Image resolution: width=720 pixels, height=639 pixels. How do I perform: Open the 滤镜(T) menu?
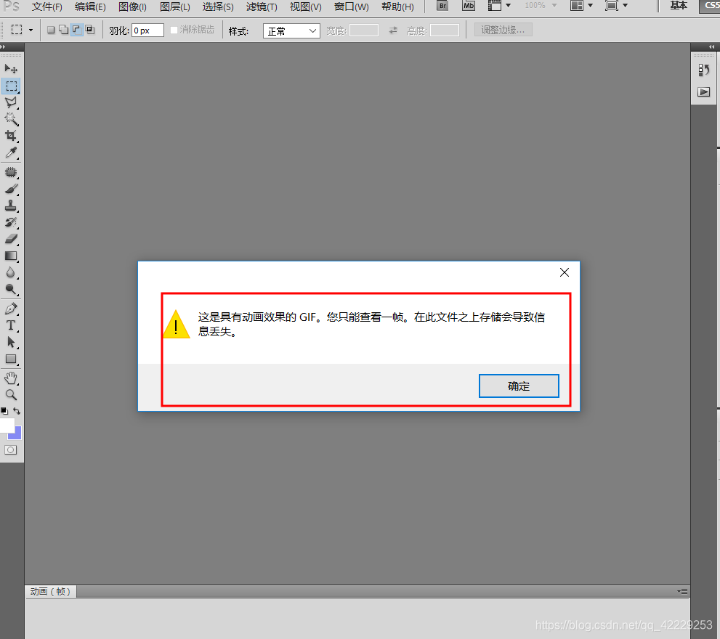[262, 7]
